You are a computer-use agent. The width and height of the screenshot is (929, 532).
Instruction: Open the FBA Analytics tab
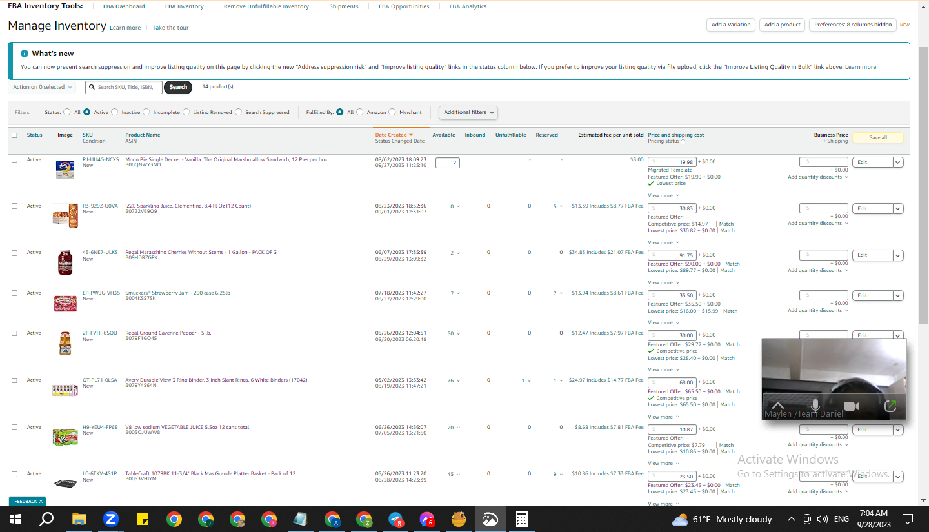(x=468, y=6)
